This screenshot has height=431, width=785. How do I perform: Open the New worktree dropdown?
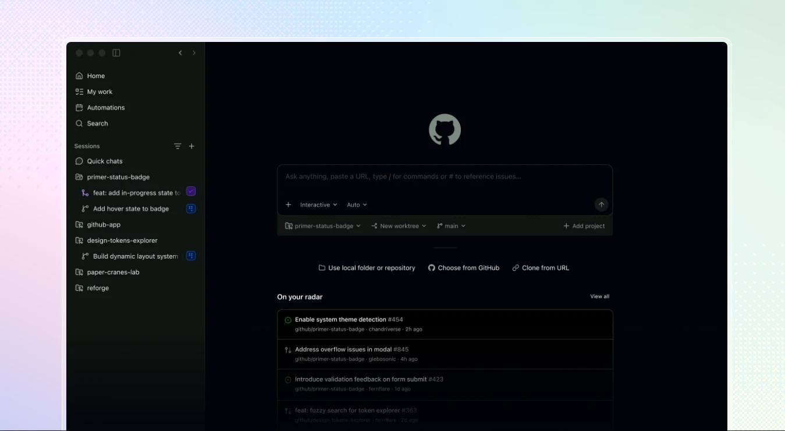click(x=399, y=226)
